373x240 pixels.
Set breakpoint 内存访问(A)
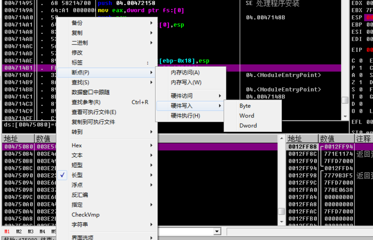190,73
